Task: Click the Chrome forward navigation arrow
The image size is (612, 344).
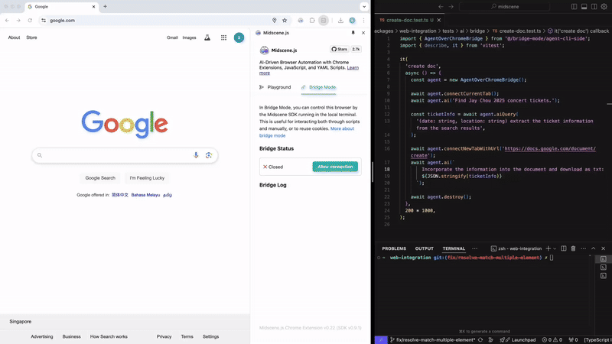Action: 18,21
